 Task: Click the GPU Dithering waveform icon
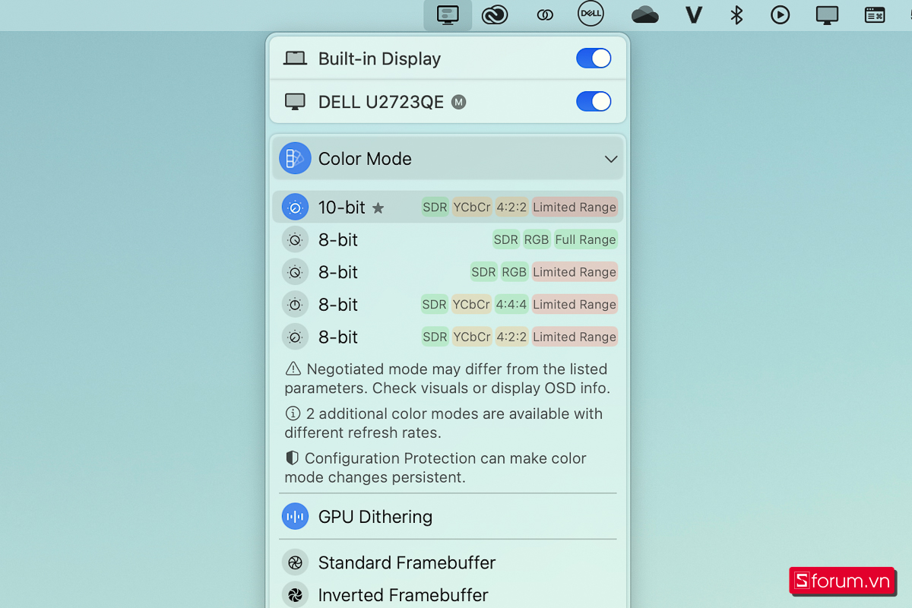click(295, 516)
